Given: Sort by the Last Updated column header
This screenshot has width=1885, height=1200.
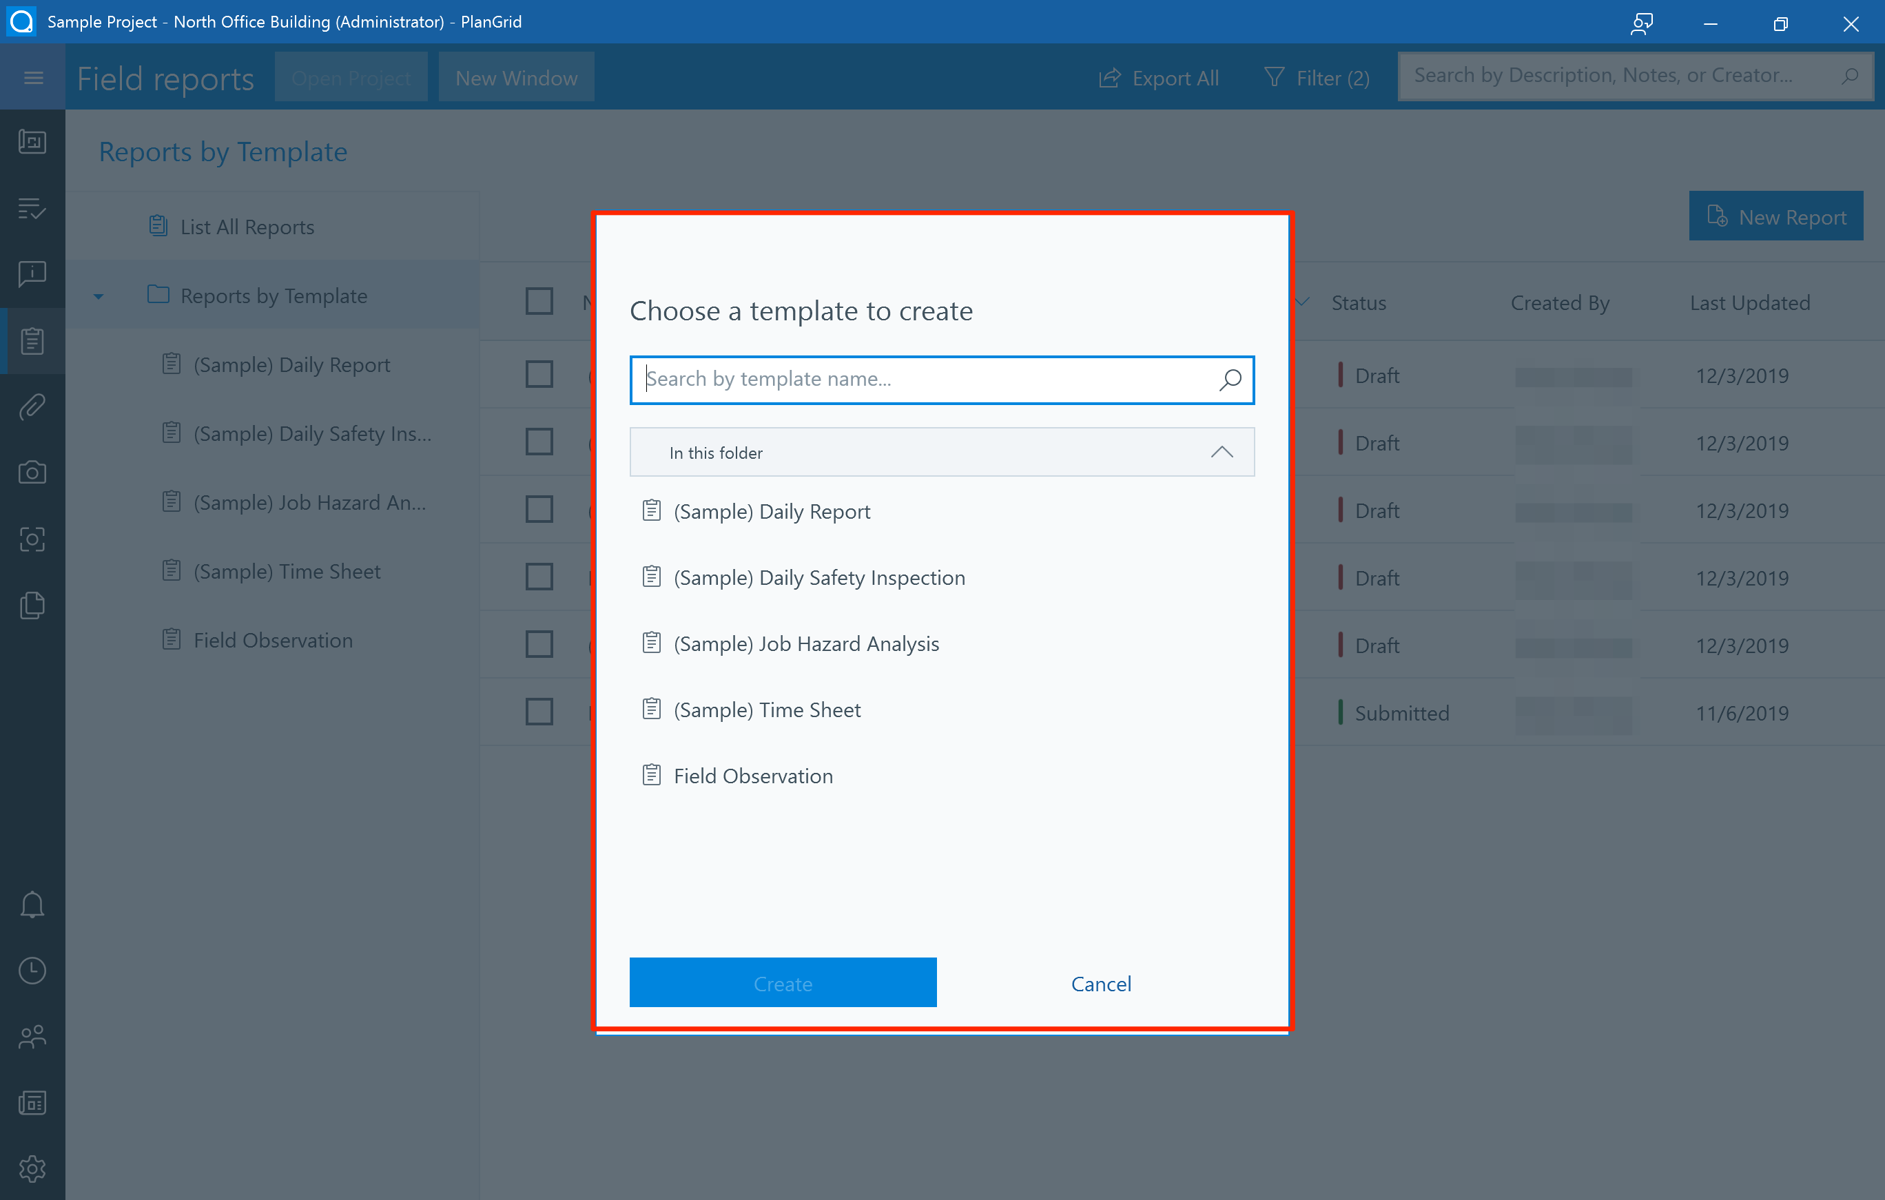Looking at the screenshot, I should [1749, 303].
